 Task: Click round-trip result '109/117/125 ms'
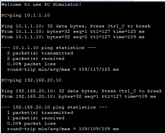[x=99, y=69]
